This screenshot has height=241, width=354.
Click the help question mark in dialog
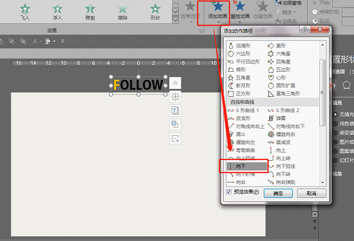(x=305, y=29)
